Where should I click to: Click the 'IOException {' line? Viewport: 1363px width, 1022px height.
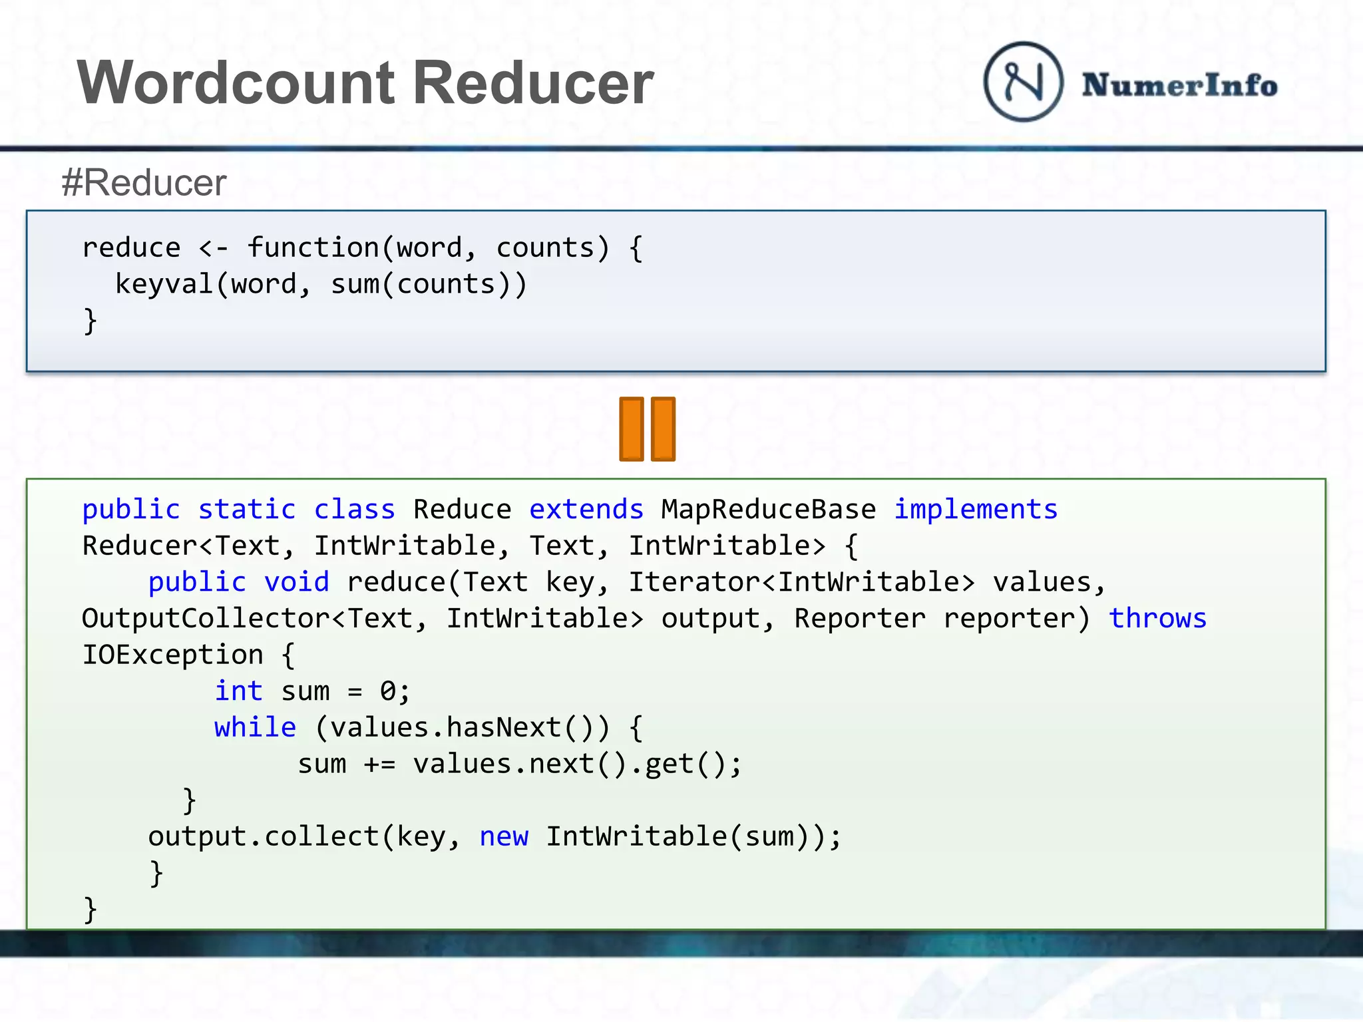point(188,655)
